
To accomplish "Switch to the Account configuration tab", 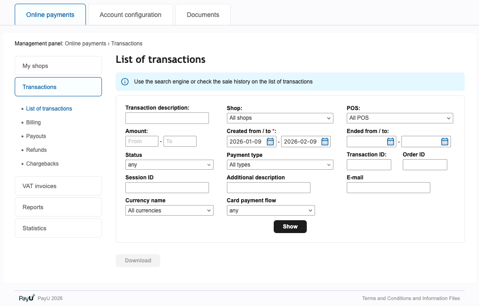I will tap(130, 15).
